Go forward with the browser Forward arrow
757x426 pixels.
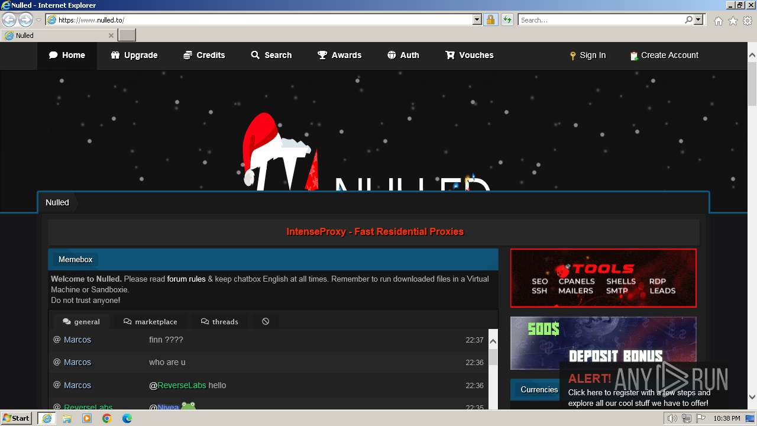pos(25,20)
